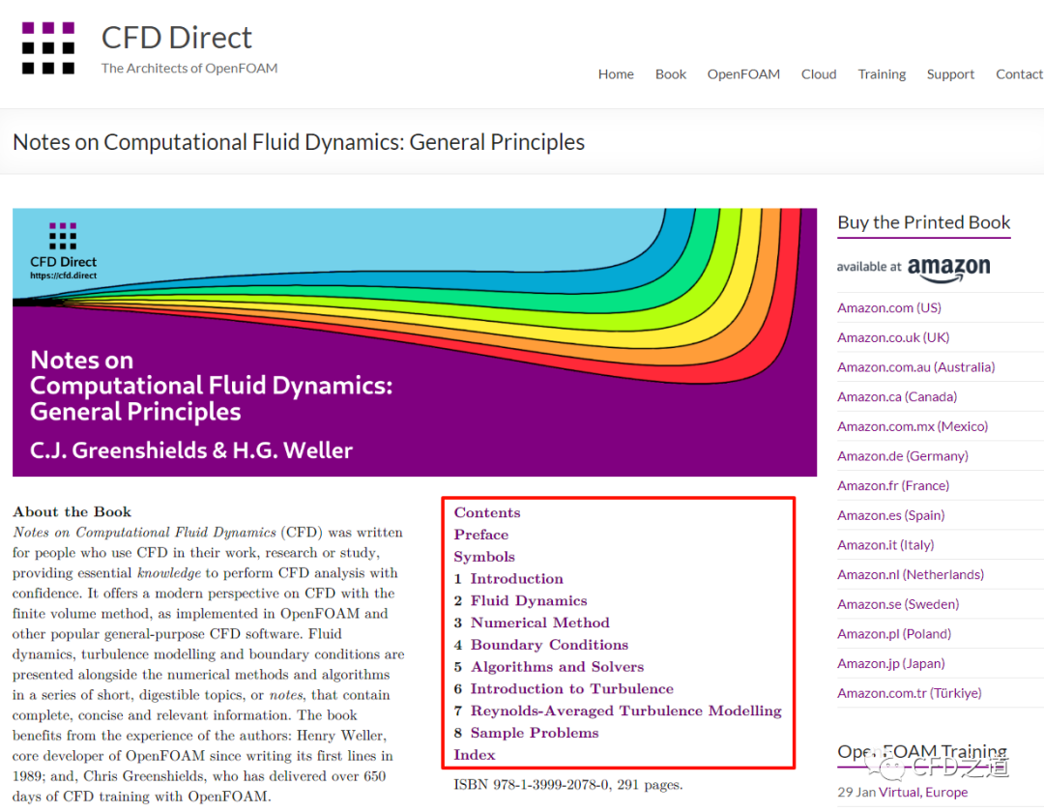Open the Book menu item

point(671,73)
